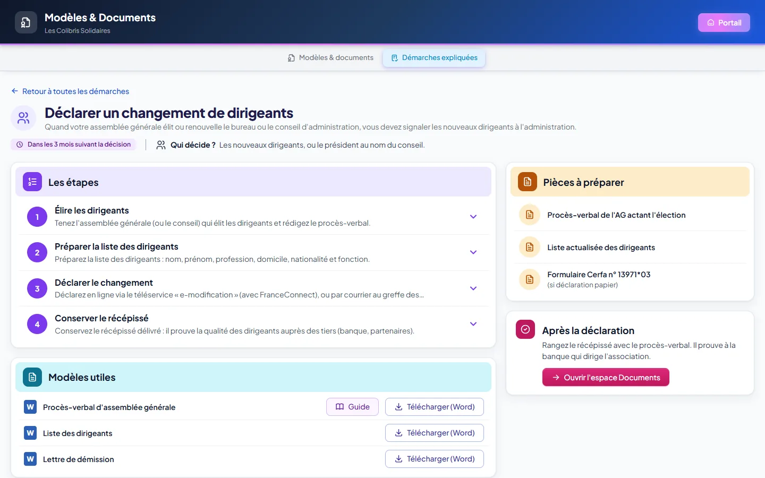
Task: Click the numbered-list icon in Les étapes header
Action: click(x=32, y=182)
